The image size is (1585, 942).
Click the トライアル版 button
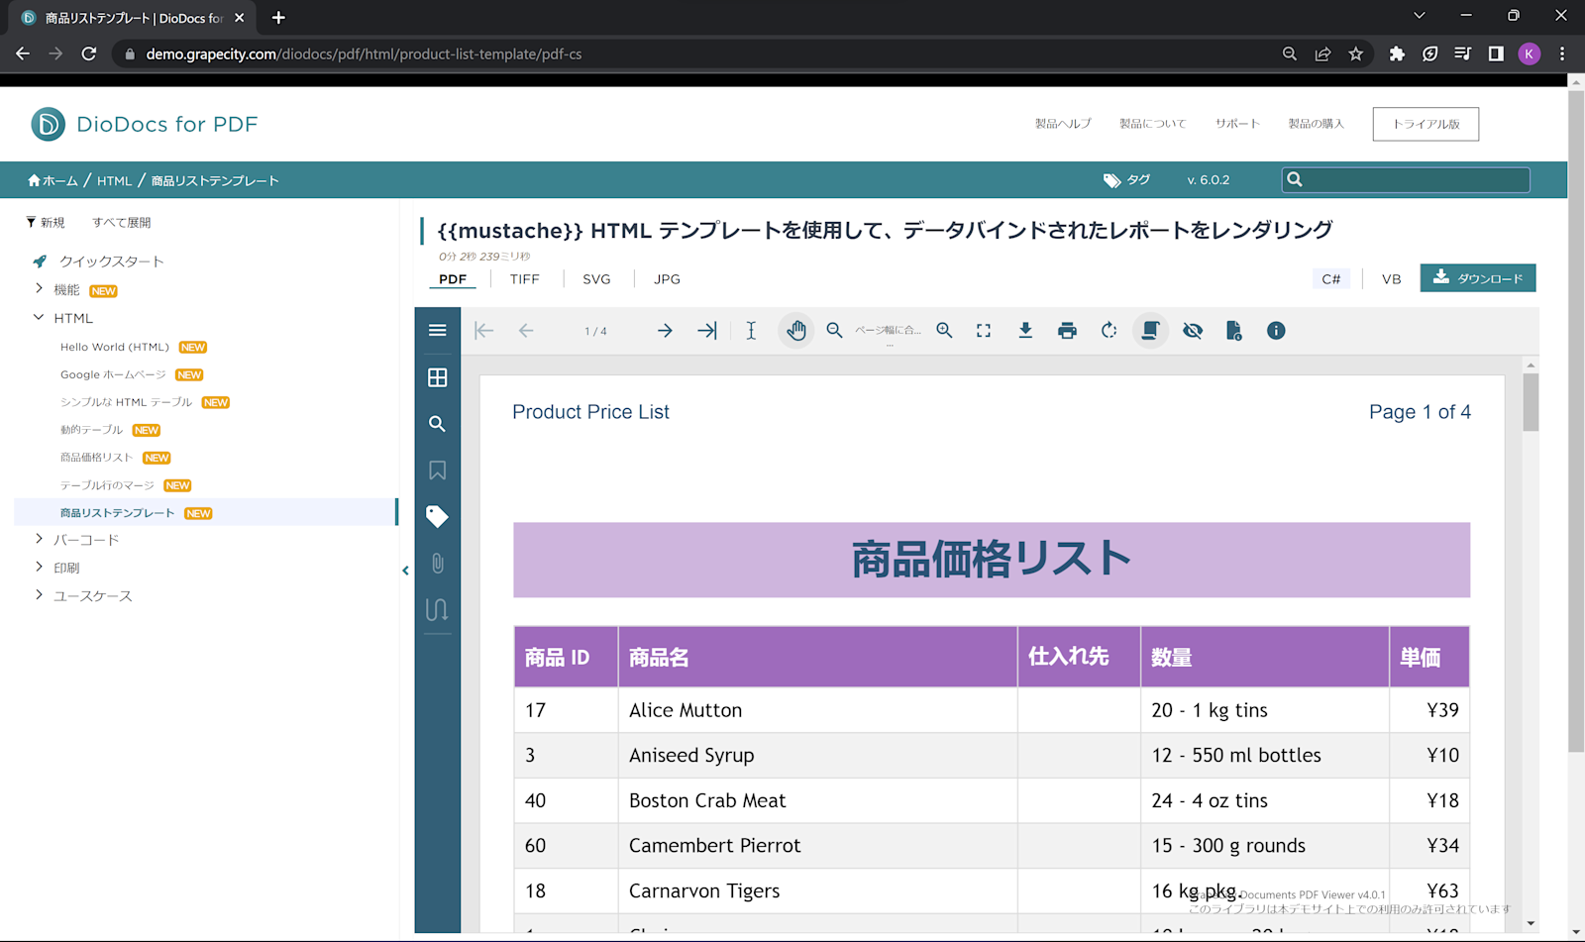1426,124
